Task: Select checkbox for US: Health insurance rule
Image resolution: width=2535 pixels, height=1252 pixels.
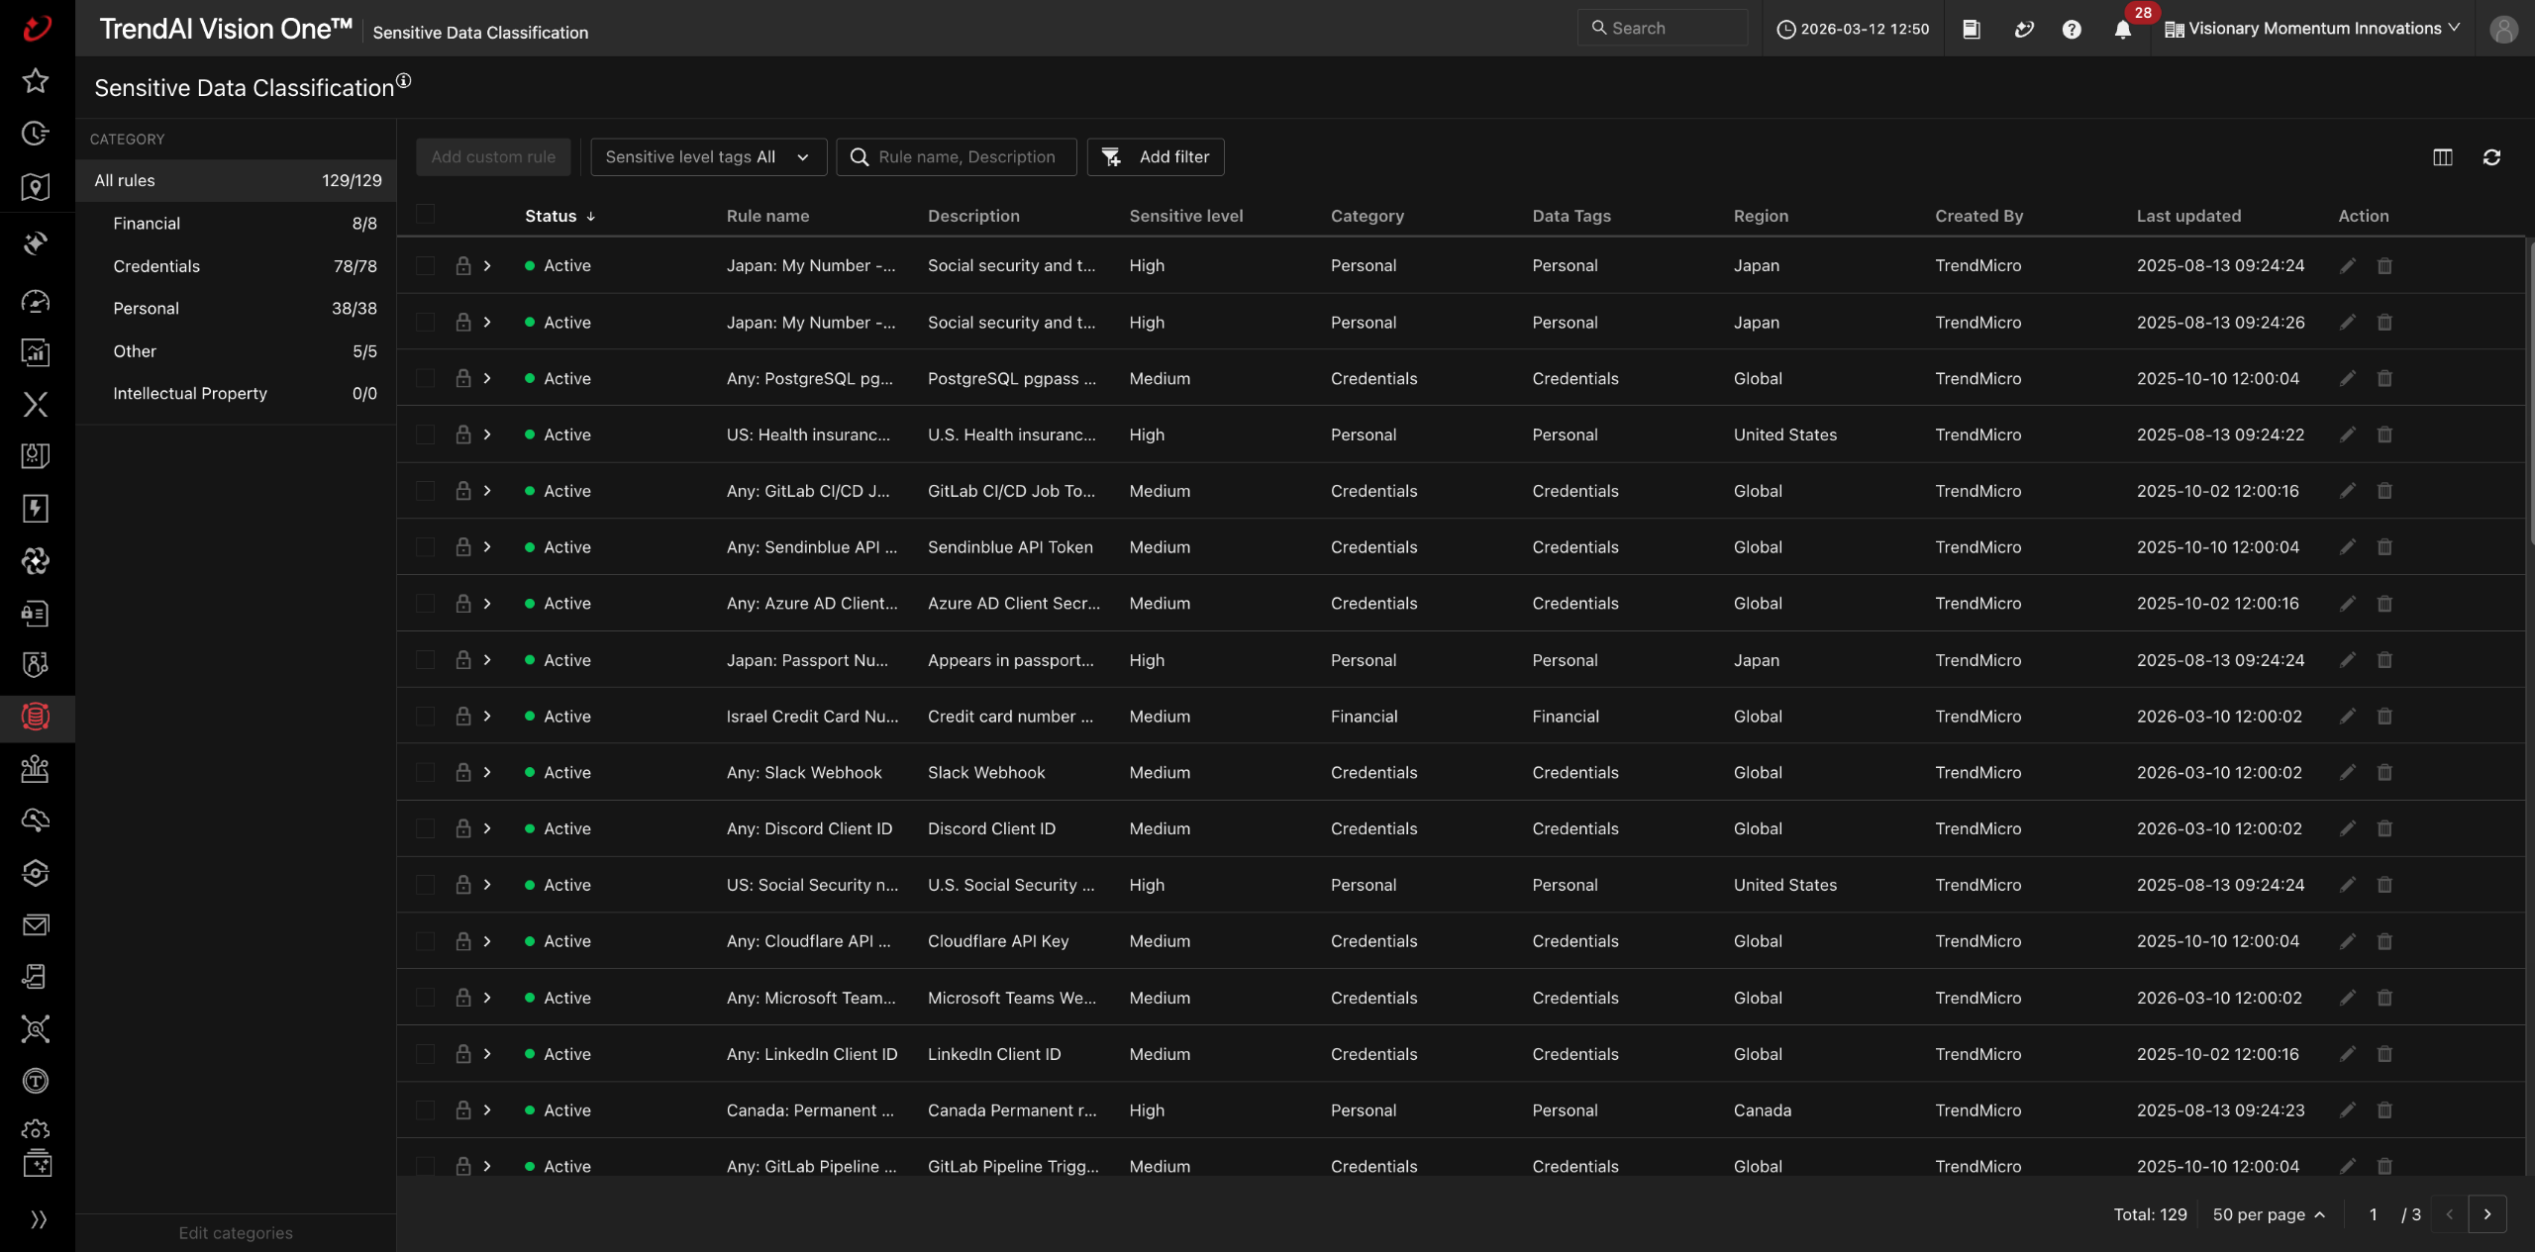Action: pyautogui.click(x=426, y=434)
